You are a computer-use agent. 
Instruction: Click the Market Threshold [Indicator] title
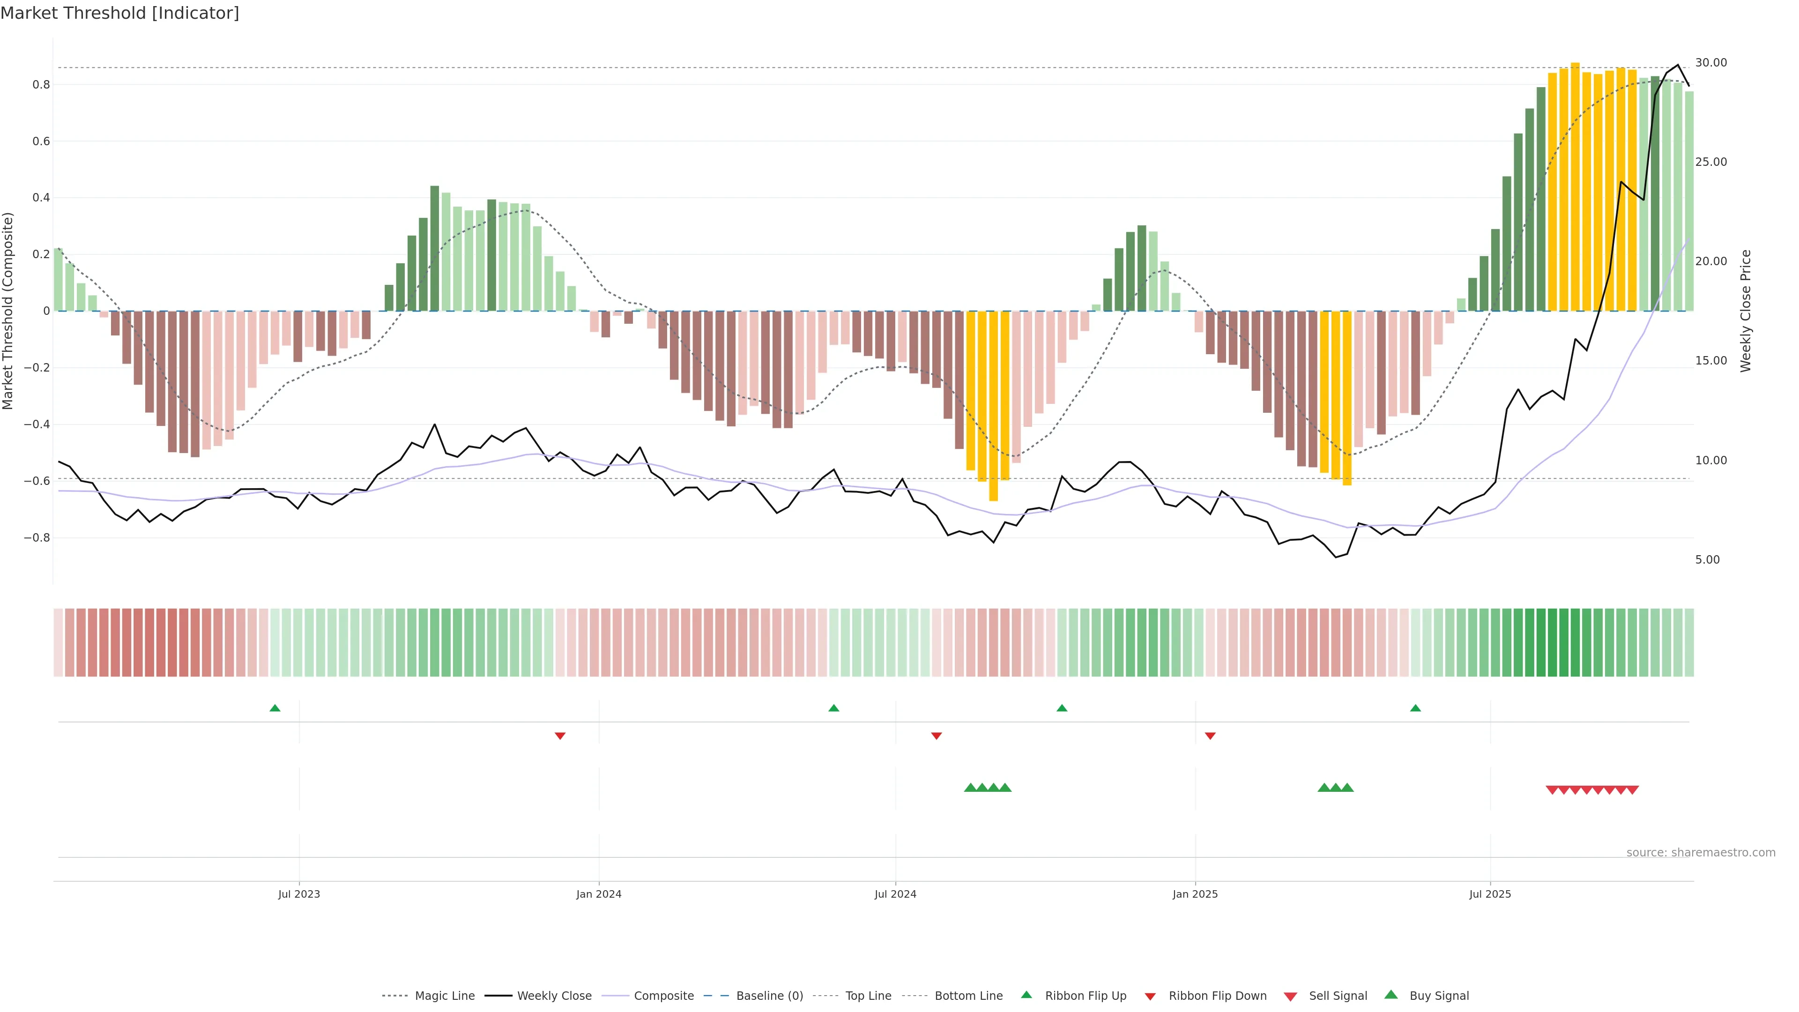point(119,13)
